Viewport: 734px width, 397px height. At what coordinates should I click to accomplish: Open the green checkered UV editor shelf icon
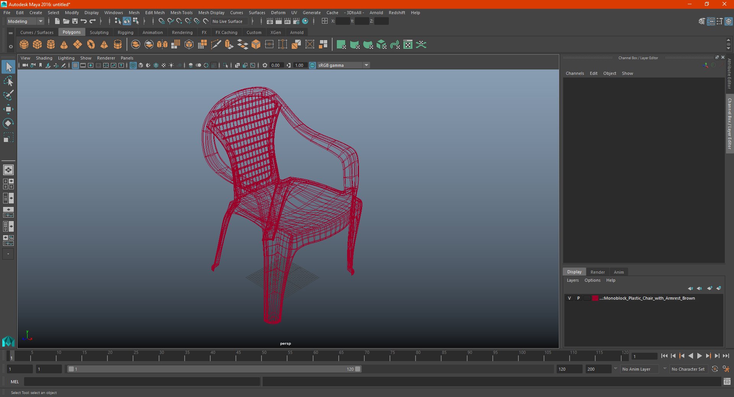408,45
